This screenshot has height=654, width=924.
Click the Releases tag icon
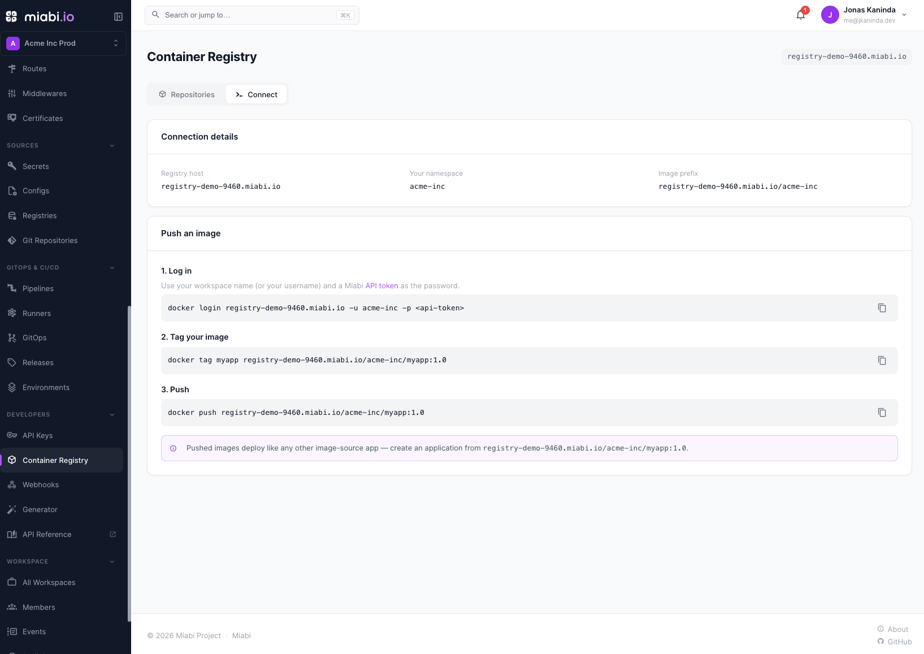pyautogui.click(x=12, y=362)
